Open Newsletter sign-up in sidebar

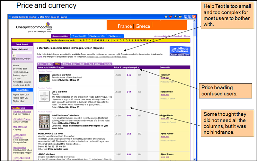[x=22, y=82]
